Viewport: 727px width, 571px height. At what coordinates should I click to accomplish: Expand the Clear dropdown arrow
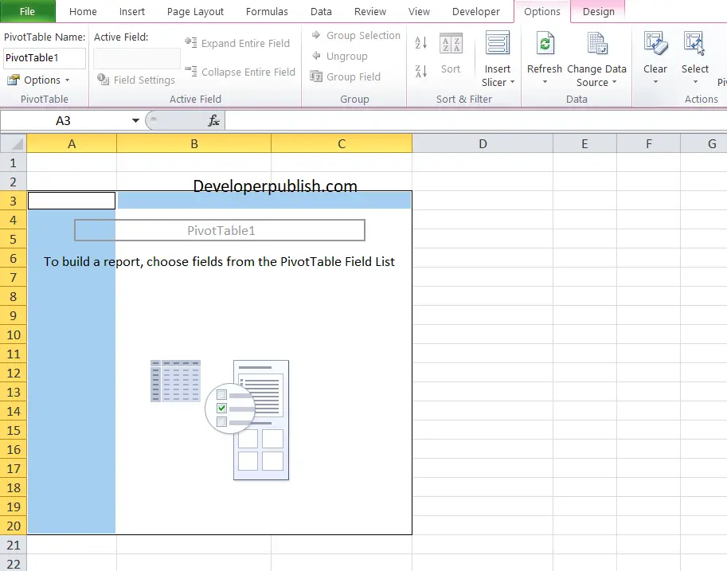pos(655,82)
